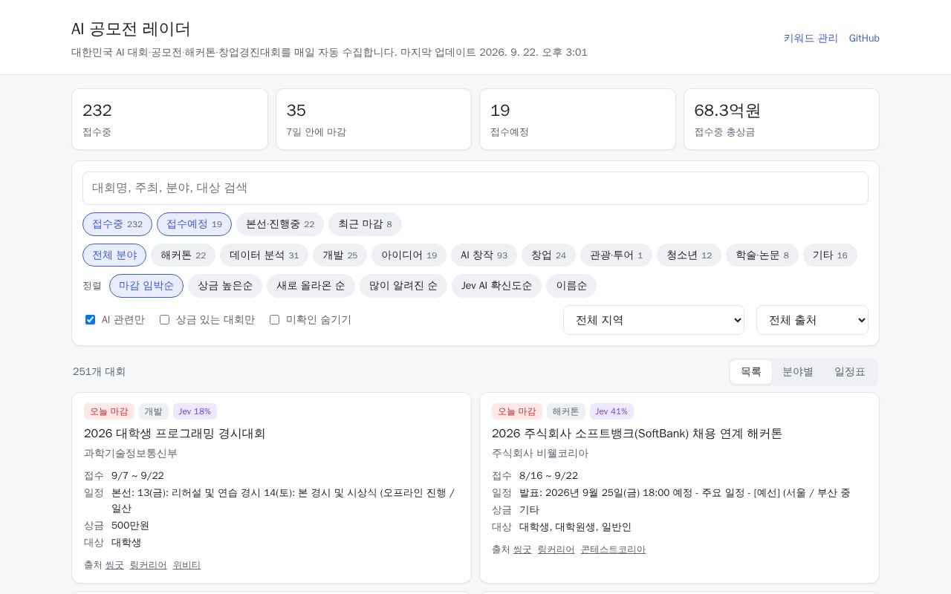The image size is (951, 594).
Task: Open the 전체 지역 dropdown
Action: pos(654,320)
